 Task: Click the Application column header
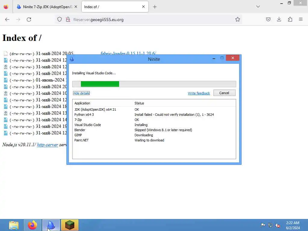[82, 103]
